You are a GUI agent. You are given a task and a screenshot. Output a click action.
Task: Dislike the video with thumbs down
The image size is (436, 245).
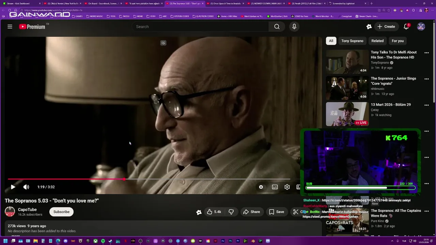[x=231, y=212]
